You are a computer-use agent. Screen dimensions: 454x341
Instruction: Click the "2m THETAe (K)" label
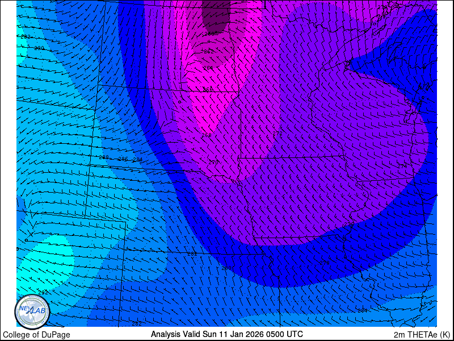tap(422, 335)
